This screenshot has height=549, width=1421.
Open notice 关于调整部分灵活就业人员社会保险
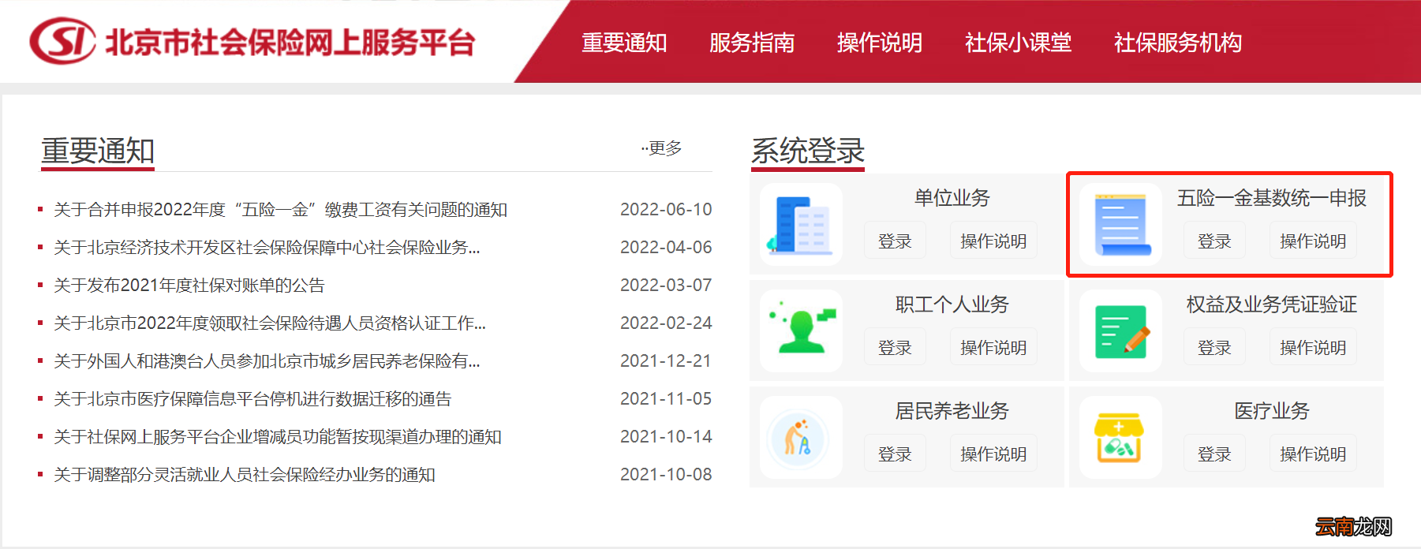[x=245, y=475]
